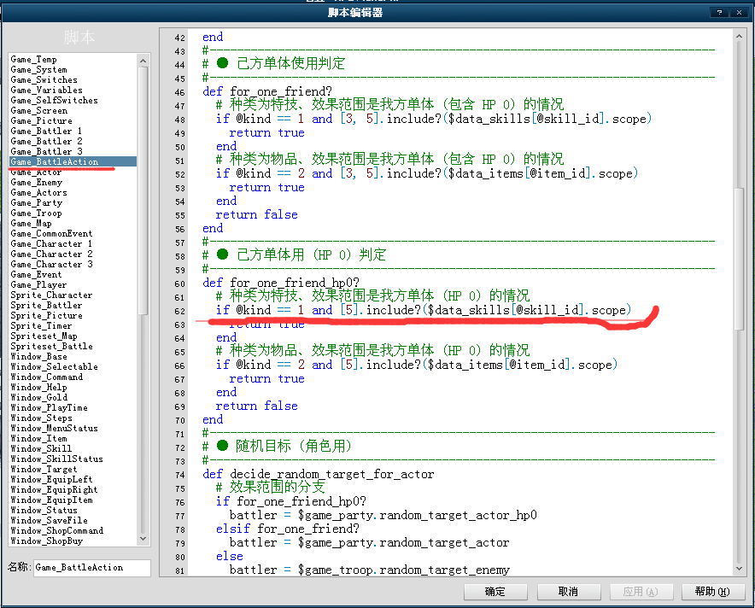The height and width of the screenshot is (608, 755).
Task: Click code line def for_one_friend_hp0?
Action: (x=281, y=283)
